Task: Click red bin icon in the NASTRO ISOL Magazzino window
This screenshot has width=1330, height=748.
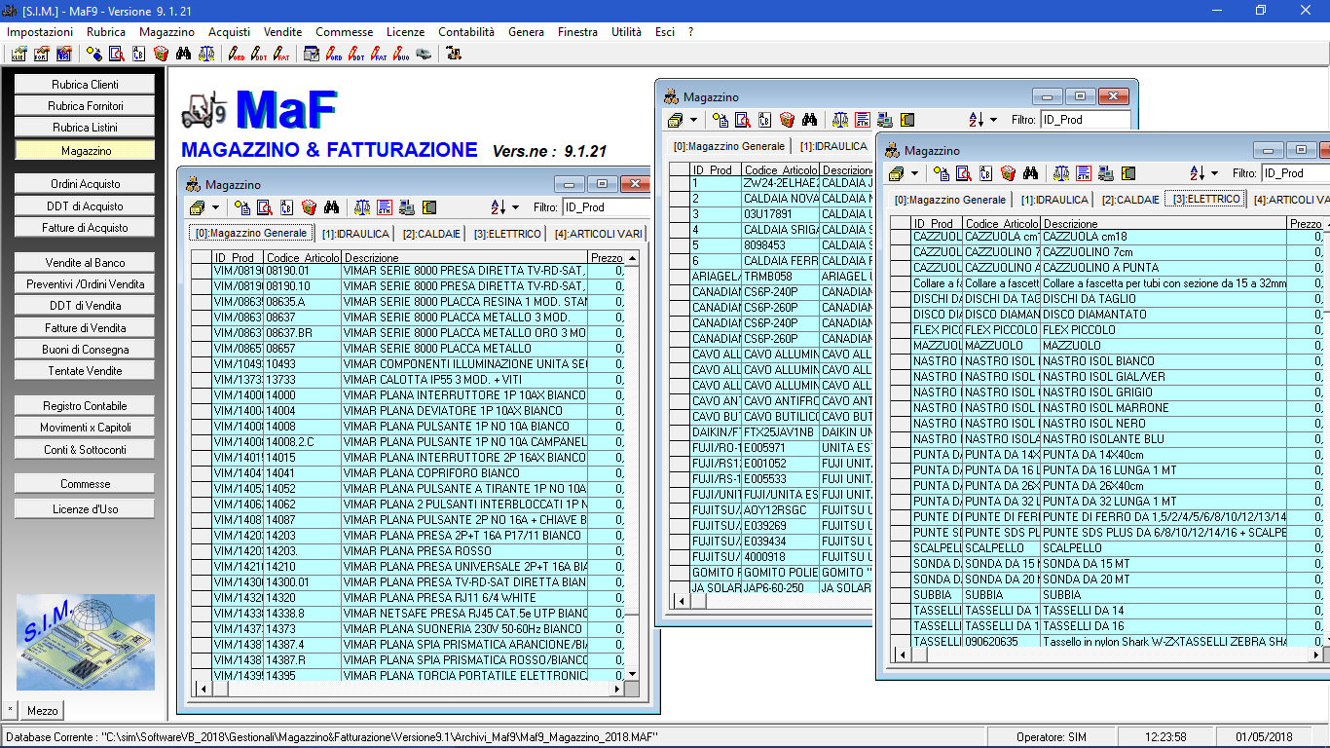Action: 1009,173
